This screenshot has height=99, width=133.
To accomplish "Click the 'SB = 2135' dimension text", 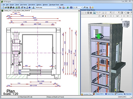I will 33,86.
